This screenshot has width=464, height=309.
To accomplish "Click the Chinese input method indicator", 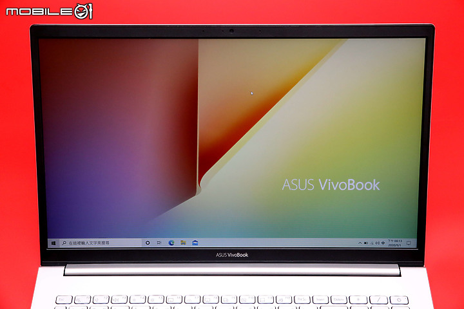I will click(x=383, y=243).
